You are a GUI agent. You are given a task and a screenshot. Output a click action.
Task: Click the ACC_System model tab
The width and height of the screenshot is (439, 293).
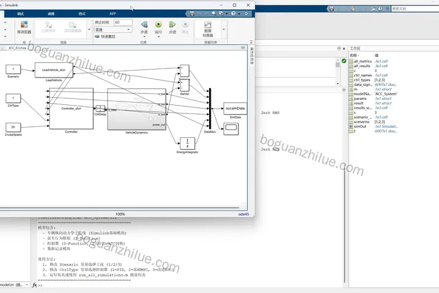coord(17,48)
